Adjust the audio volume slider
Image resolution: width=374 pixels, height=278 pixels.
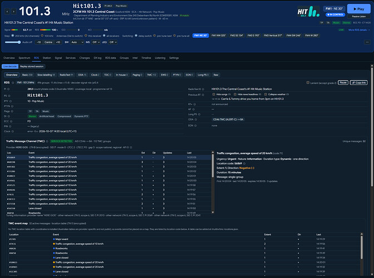tap(13, 42)
